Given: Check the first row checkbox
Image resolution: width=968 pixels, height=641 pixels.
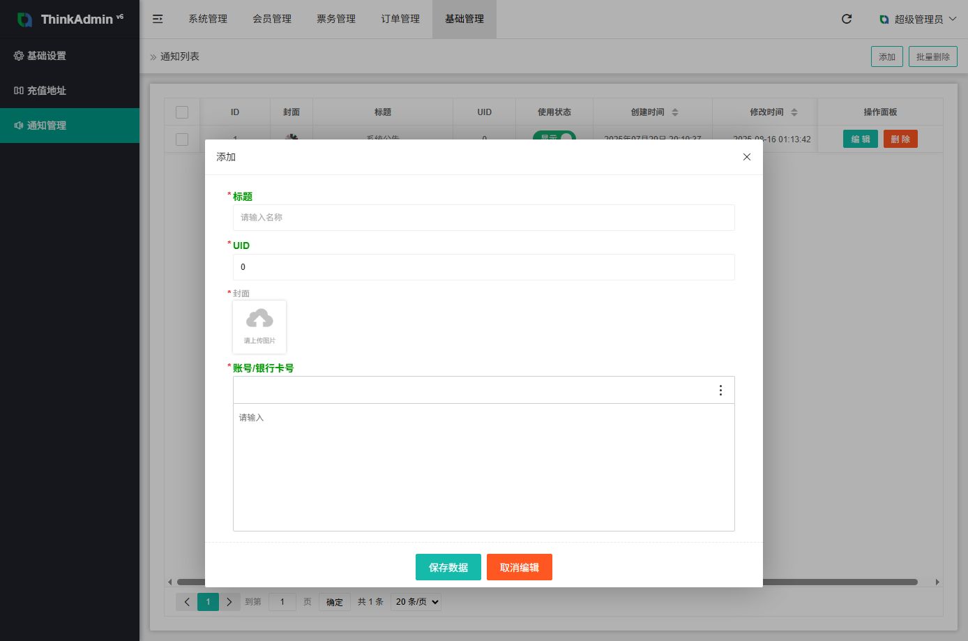Looking at the screenshot, I should pyautogui.click(x=182, y=139).
